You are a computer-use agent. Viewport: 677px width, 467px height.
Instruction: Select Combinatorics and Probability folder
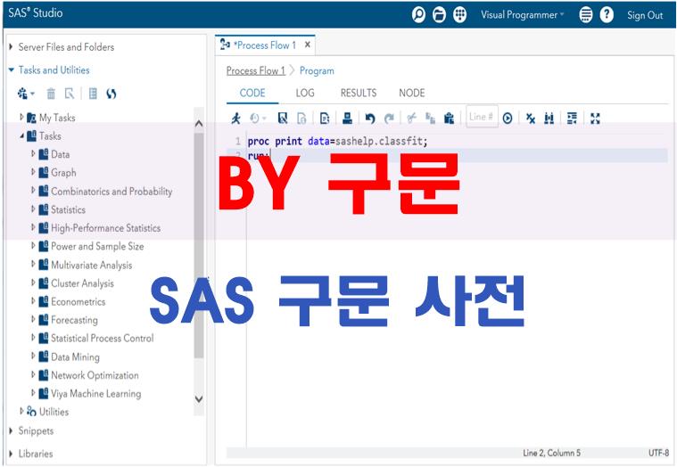pos(111,191)
